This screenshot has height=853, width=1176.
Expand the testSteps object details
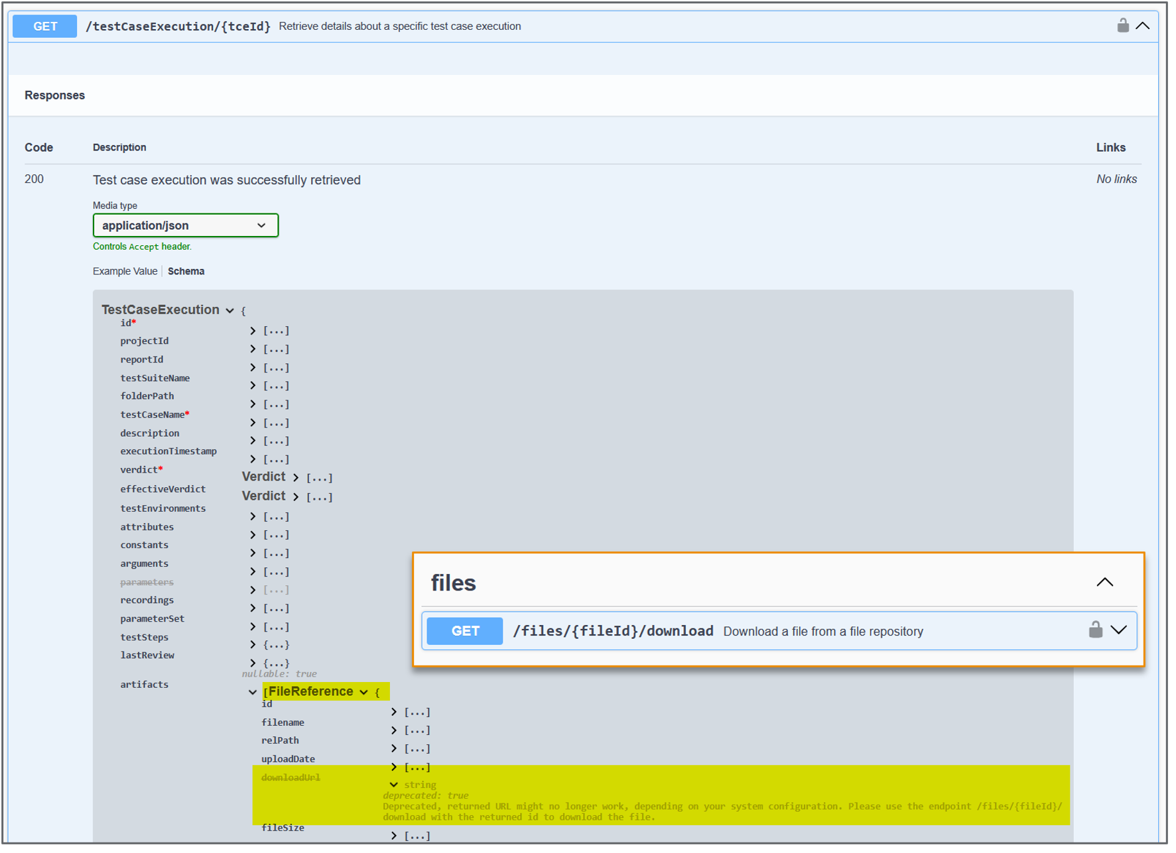tap(252, 644)
